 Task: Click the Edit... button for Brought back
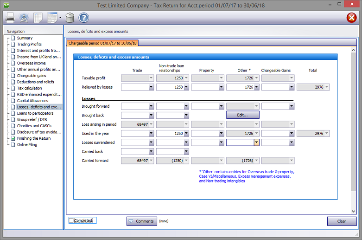[x=242, y=115]
